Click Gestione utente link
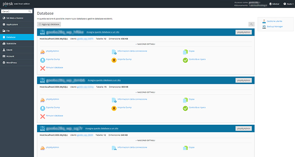Image resolution: width=295 pixels, height=157 pixels. coord(274,21)
